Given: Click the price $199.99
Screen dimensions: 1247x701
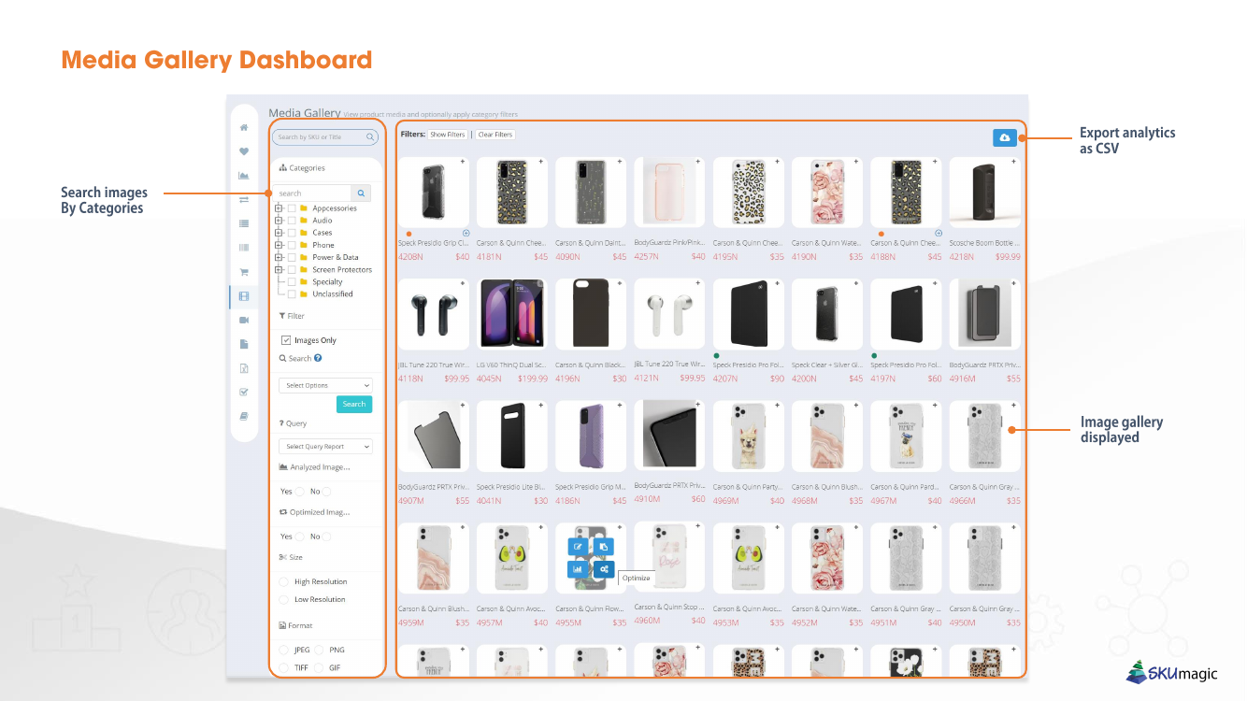Looking at the screenshot, I should tap(533, 379).
